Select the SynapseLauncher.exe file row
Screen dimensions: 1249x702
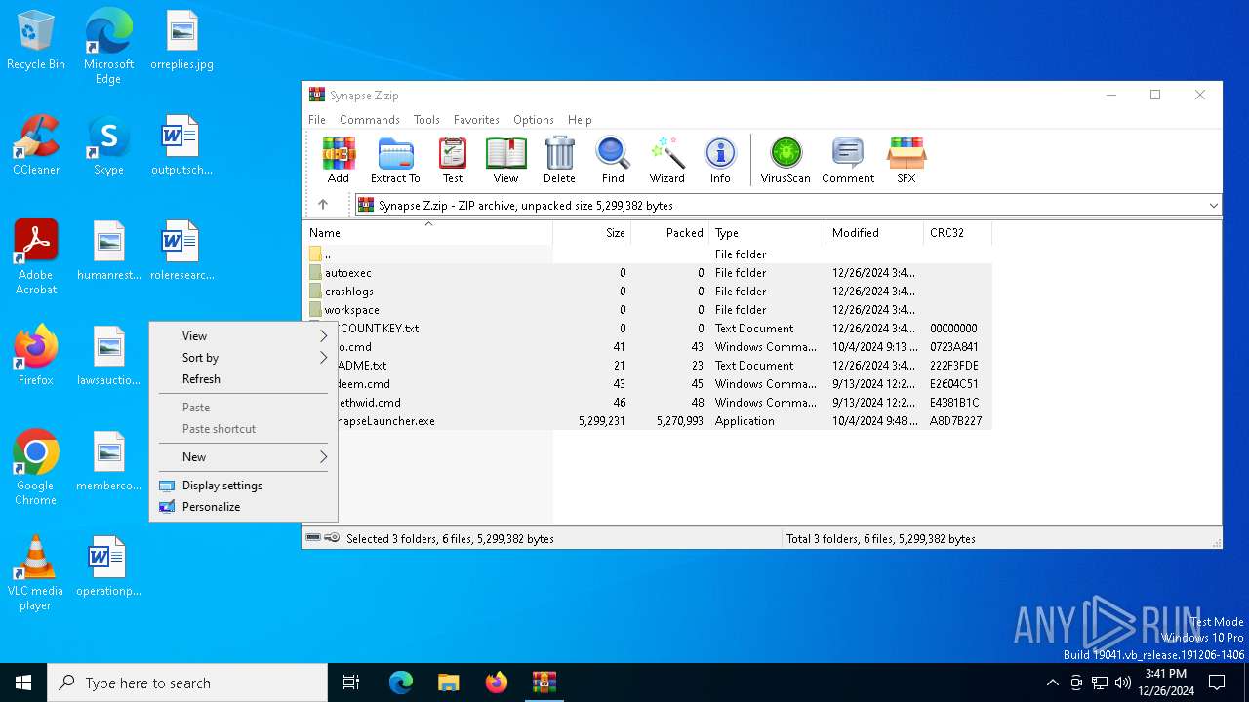pyautogui.click(x=648, y=421)
